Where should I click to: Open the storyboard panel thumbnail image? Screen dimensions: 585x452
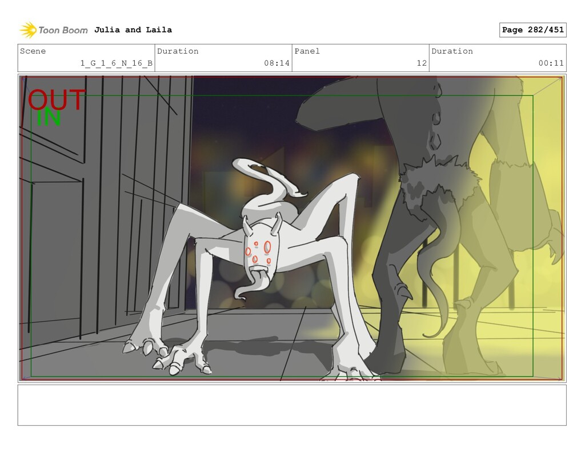(292, 228)
